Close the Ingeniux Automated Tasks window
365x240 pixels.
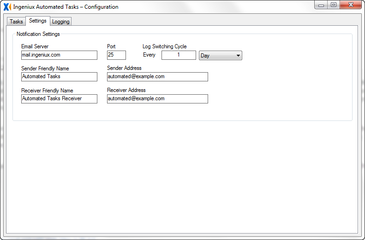pos(351,5)
